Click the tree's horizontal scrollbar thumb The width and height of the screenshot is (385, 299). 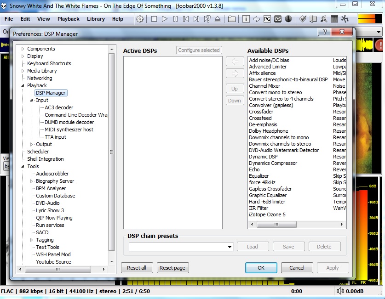(x=58, y=269)
